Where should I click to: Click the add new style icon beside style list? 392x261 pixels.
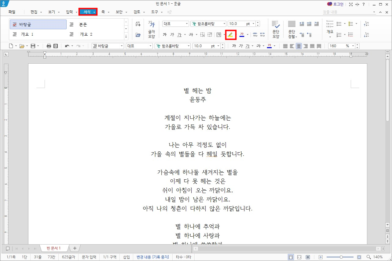point(138,23)
